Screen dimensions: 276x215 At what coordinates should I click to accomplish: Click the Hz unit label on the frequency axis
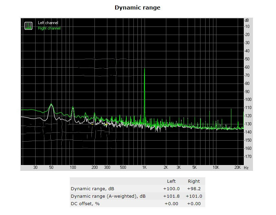point(246,168)
